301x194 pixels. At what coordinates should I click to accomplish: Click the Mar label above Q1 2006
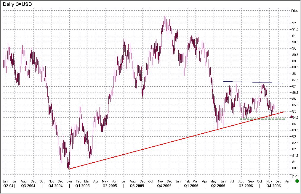195,181
